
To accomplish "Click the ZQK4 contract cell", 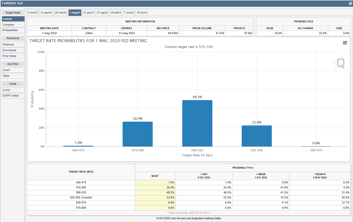I will click(89, 33).
